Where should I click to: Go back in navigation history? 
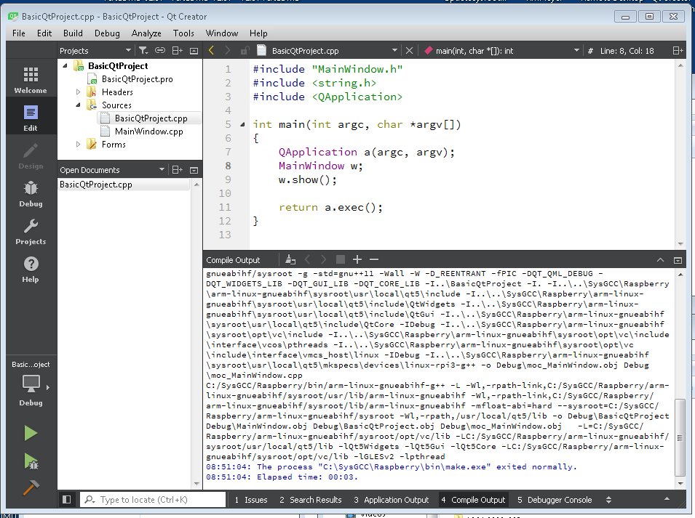pos(212,50)
